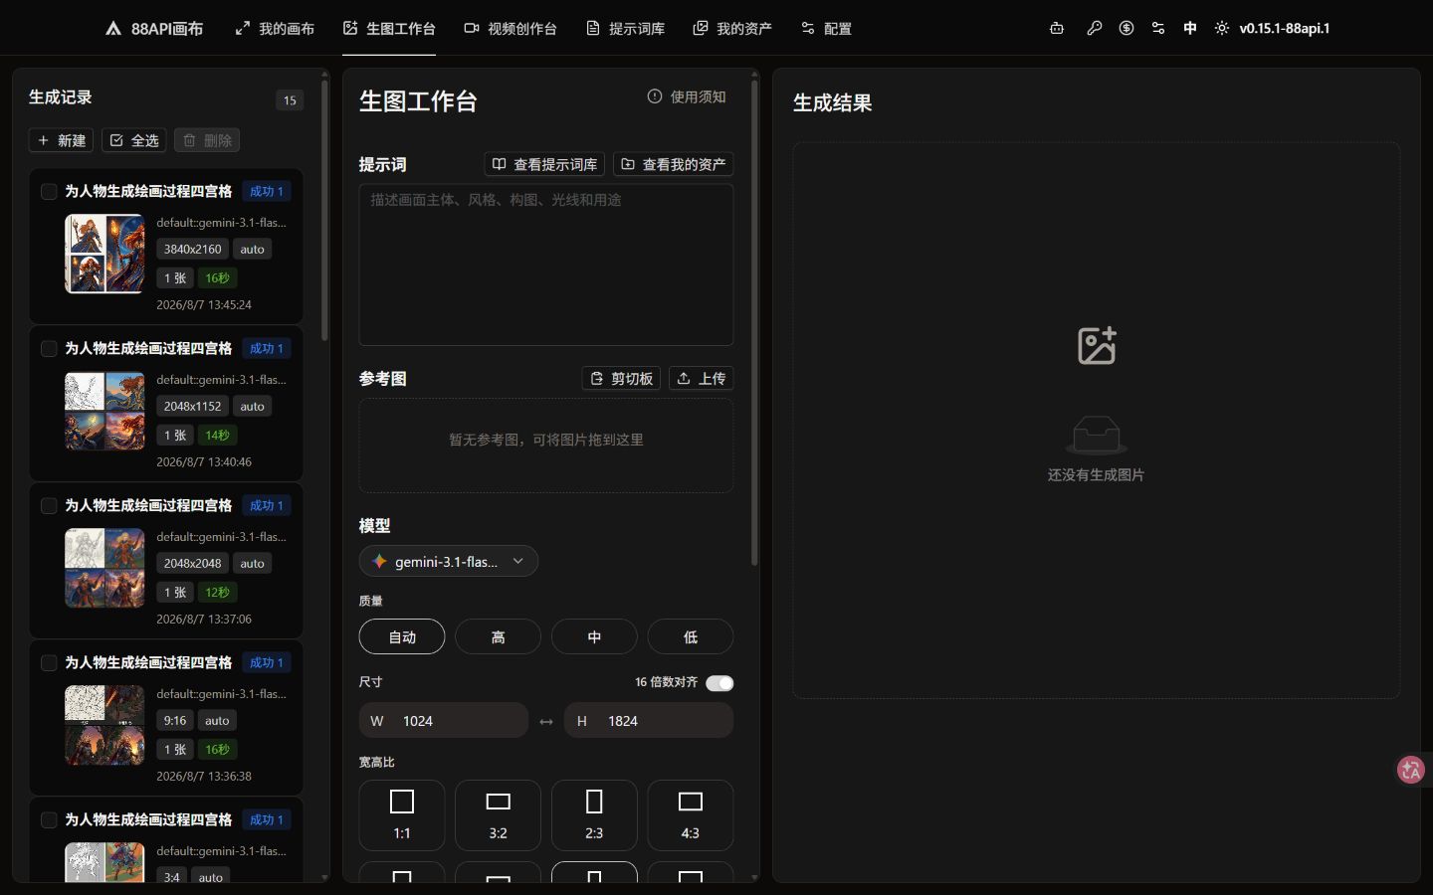Click the v0.15.1-88api.1 version text
Screen dimensions: 1433x895
[x=1285, y=28]
